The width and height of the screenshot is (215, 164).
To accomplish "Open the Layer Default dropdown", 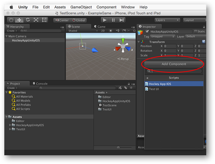I will (196, 36).
